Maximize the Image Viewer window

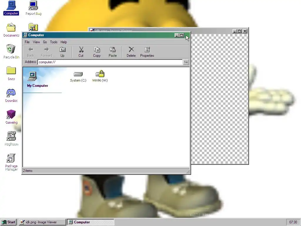pos(240,31)
